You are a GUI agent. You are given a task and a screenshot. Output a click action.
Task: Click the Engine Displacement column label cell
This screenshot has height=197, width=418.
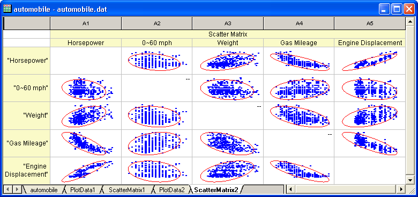370,43
